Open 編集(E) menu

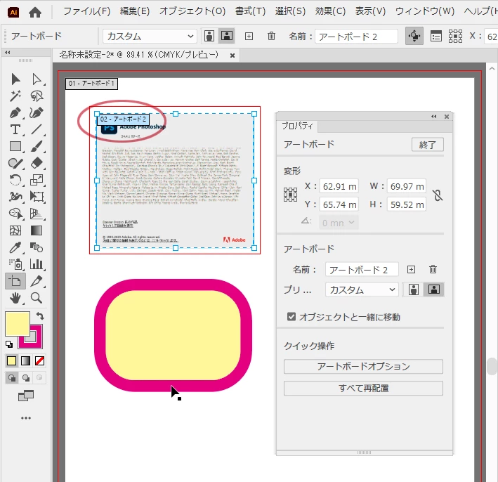click(135, 11)
